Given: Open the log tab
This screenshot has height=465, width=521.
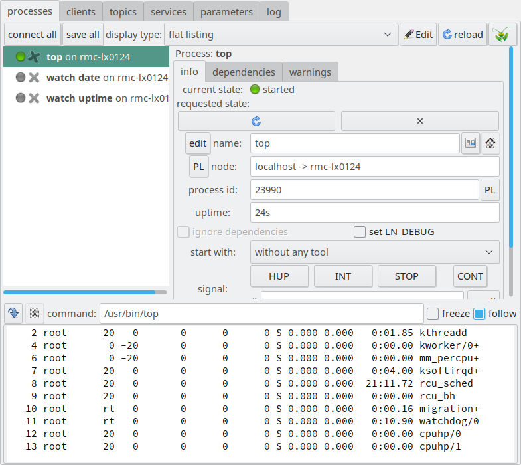Looking at the screenshot, I should point(274,12).
